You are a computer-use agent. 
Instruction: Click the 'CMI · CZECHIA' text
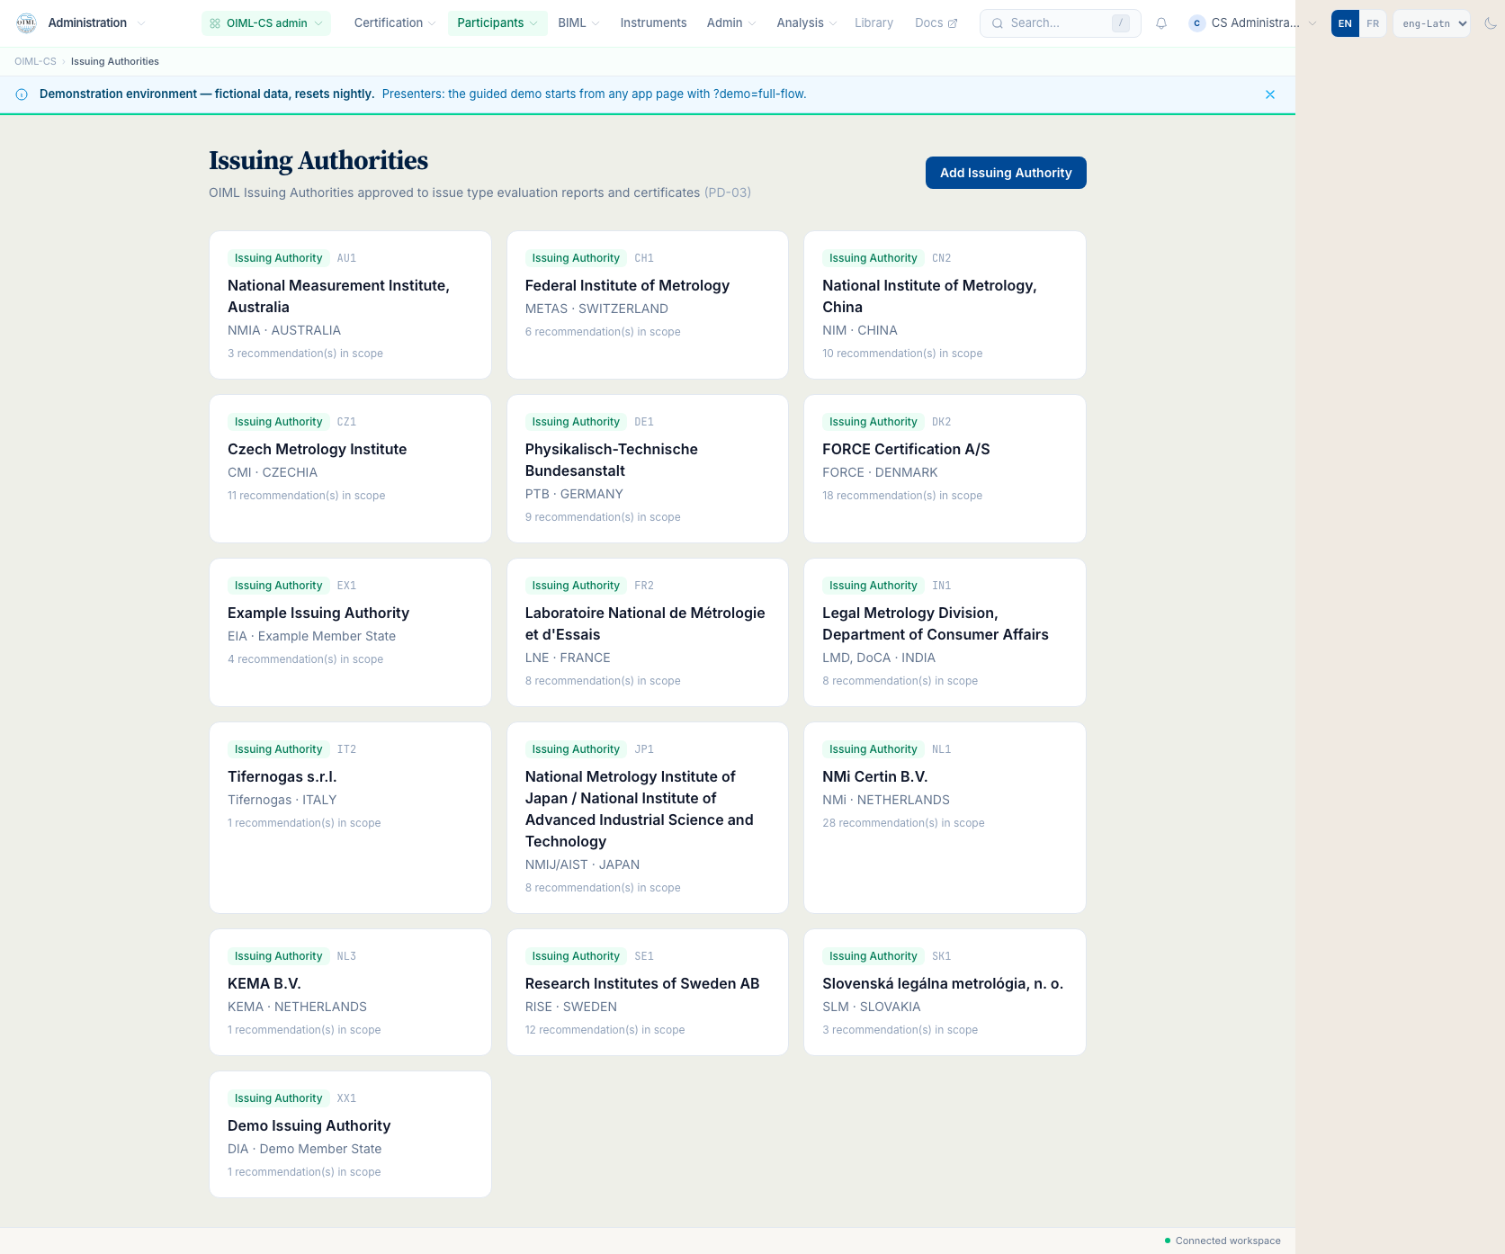273,472
